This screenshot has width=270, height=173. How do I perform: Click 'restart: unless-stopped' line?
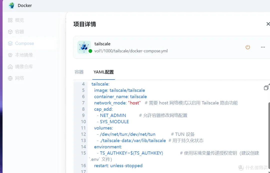[118, 166]
